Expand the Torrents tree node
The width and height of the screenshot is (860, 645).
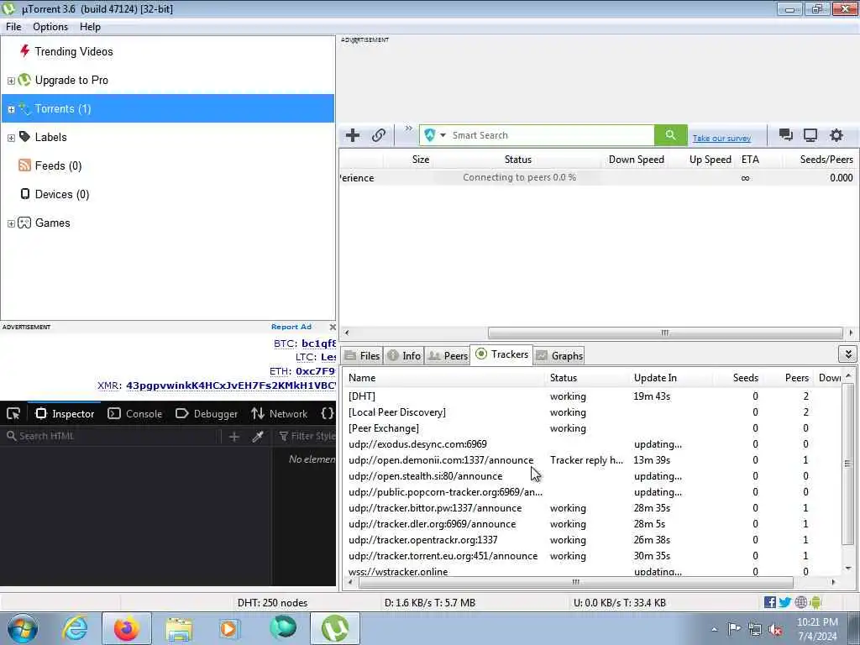pos(11,109)
